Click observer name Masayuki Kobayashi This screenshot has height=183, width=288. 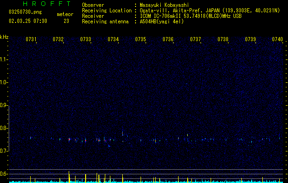click(x=164, y=5)
